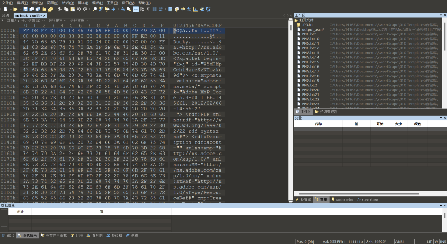Click the Redo arrow icon

[85, 9]
